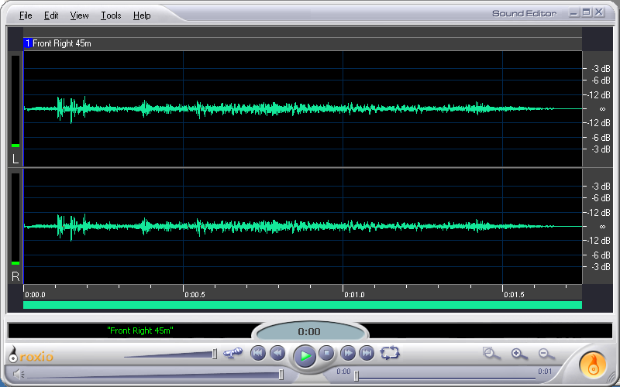Image resolution: width=620 pixels, height=387 pixels.
Task: Select the Front Right 45m clip label
Action: (61, 43)
